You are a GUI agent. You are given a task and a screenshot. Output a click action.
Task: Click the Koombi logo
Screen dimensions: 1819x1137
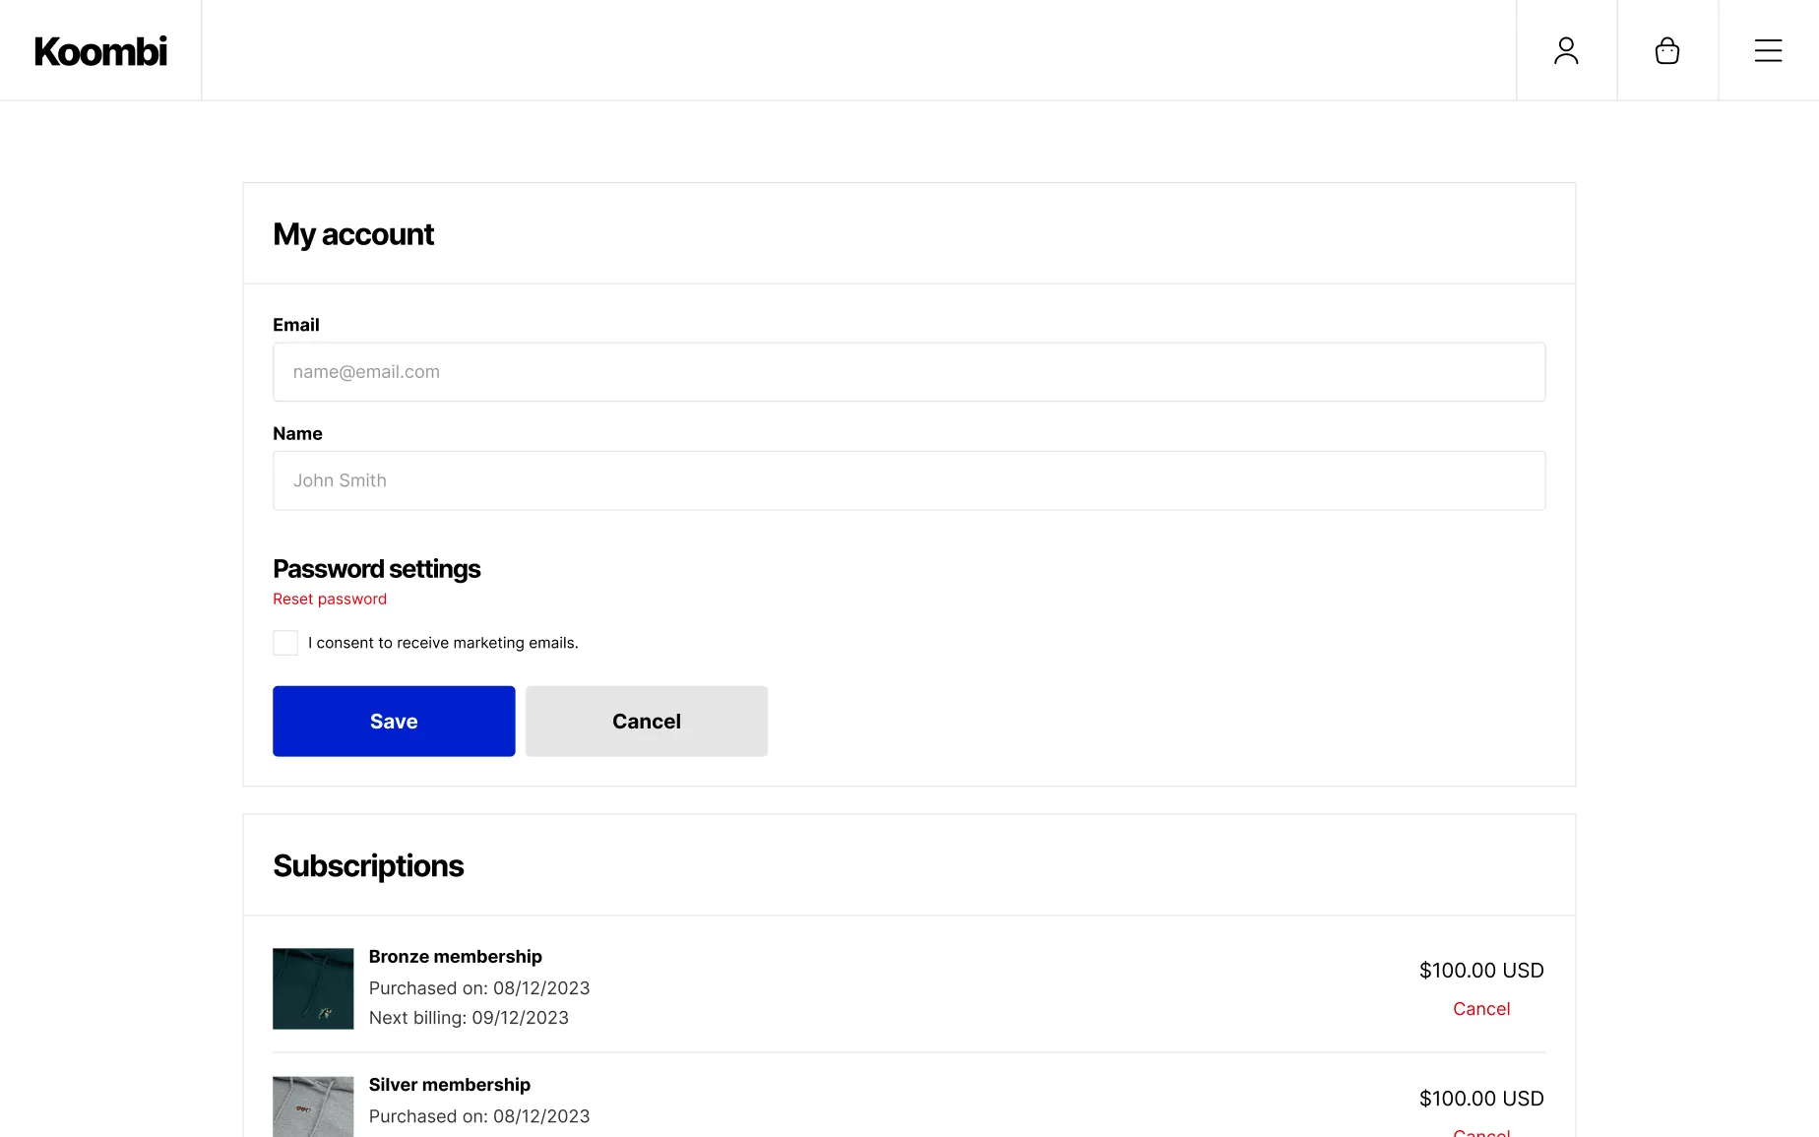(x=99, y=50)
